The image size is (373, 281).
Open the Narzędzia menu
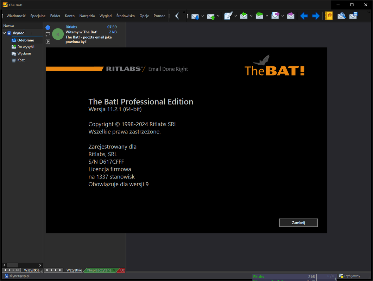tap(87, 16)
